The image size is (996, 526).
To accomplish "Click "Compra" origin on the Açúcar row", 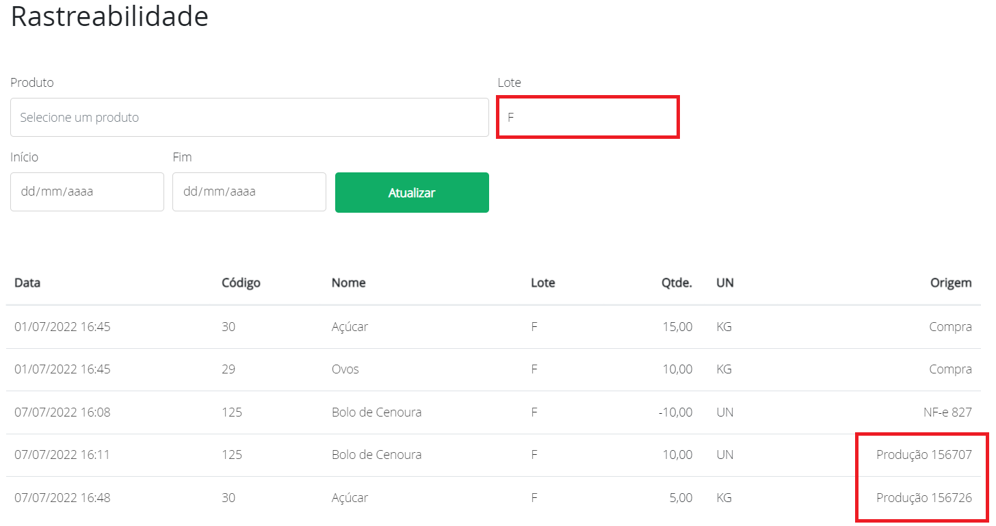I will pos(950,327).
